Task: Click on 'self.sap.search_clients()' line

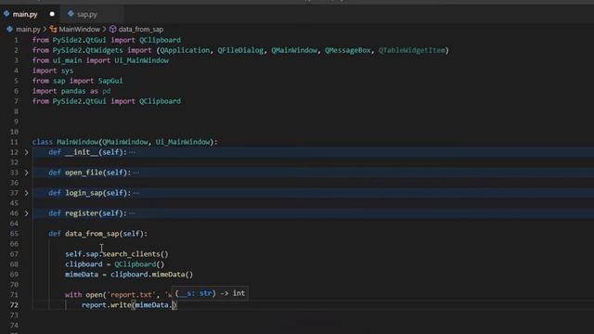Action: point(117,254)
